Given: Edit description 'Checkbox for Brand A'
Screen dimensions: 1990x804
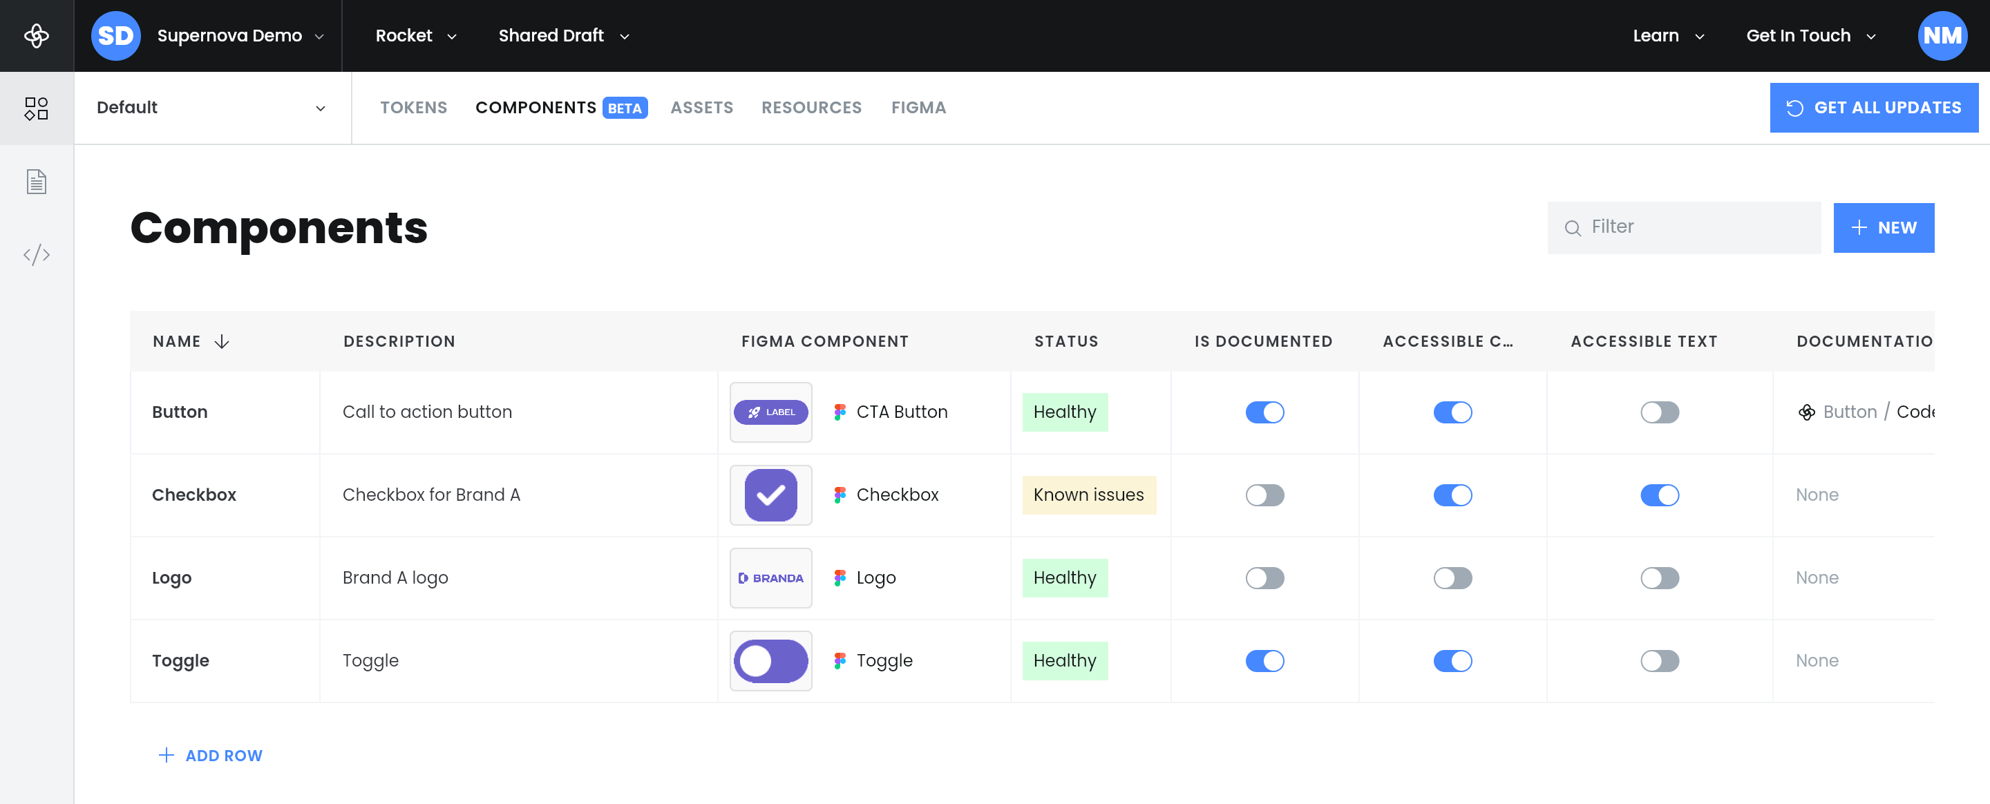Looking at the screenshot, I should (x=431, y=495).
